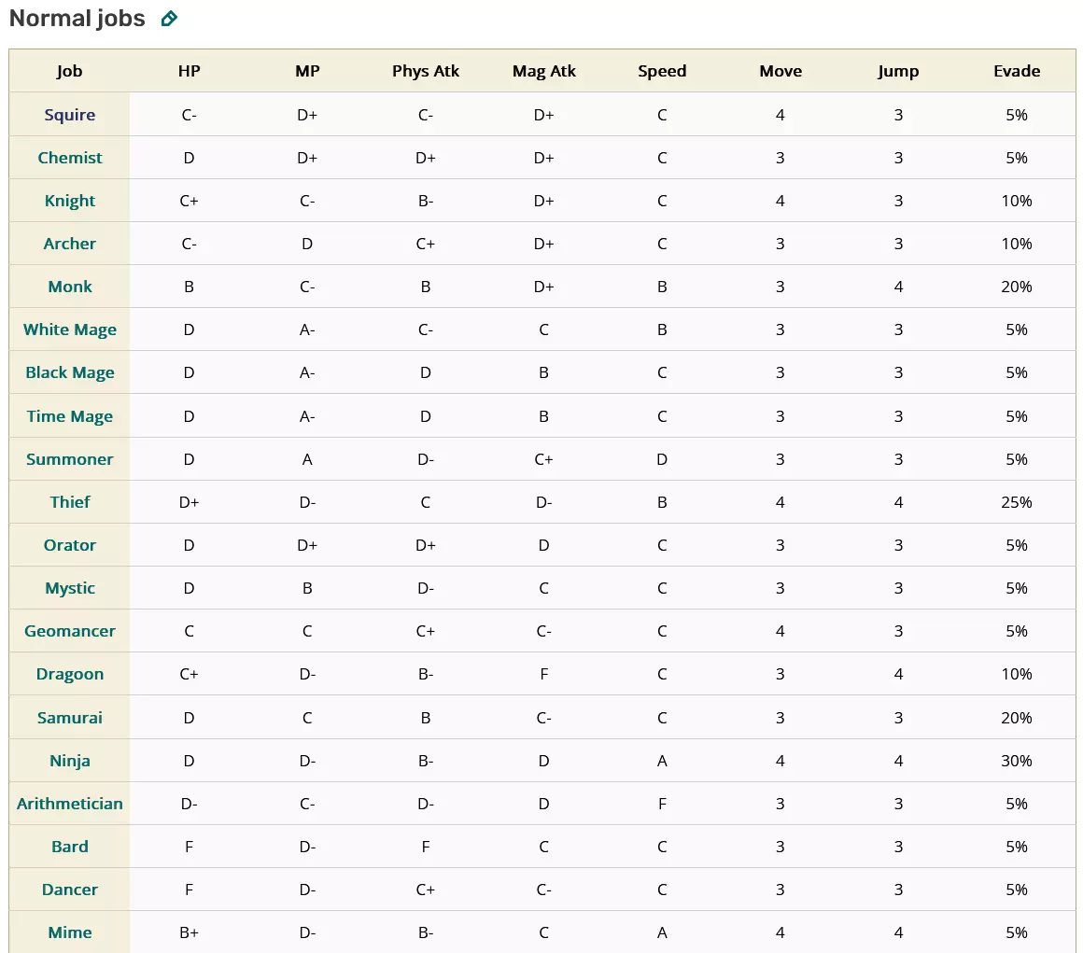This screenshot has height=953, width=1083.
Task: Open the Arithmetician job link
Action: coord(70,804)
